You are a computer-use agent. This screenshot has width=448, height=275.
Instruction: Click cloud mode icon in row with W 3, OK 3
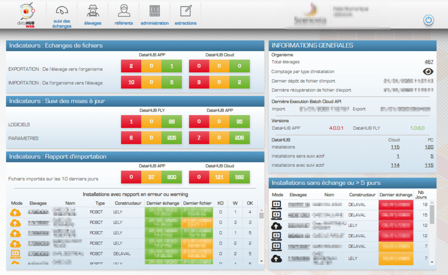(x=15, y=223)
